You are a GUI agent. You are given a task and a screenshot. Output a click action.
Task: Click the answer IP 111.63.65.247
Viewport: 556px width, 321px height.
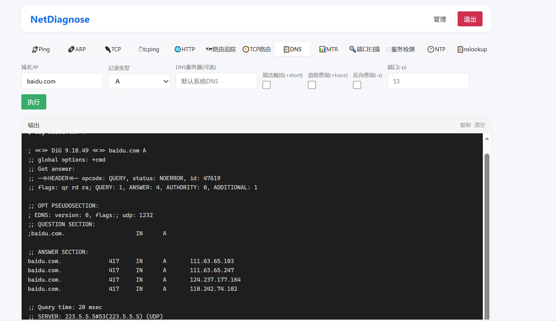(212, 270)
